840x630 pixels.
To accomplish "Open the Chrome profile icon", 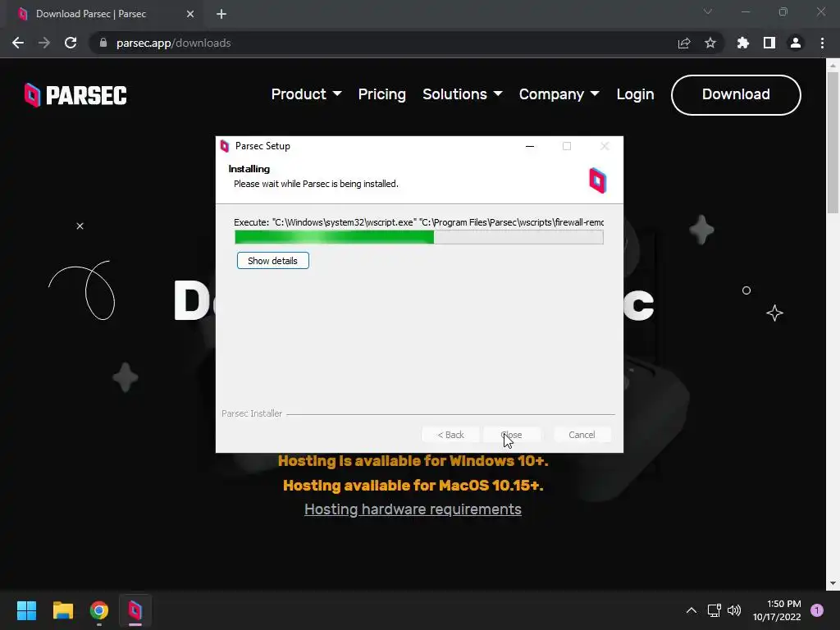I will pos(796,43).
